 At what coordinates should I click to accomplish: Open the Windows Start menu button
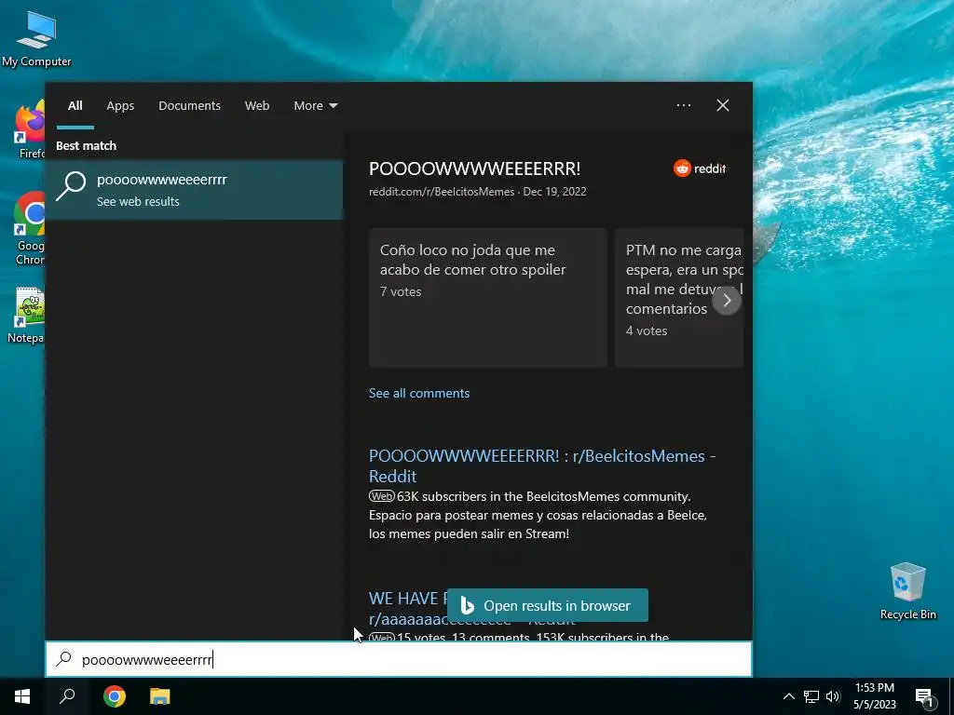pos(22,696)
